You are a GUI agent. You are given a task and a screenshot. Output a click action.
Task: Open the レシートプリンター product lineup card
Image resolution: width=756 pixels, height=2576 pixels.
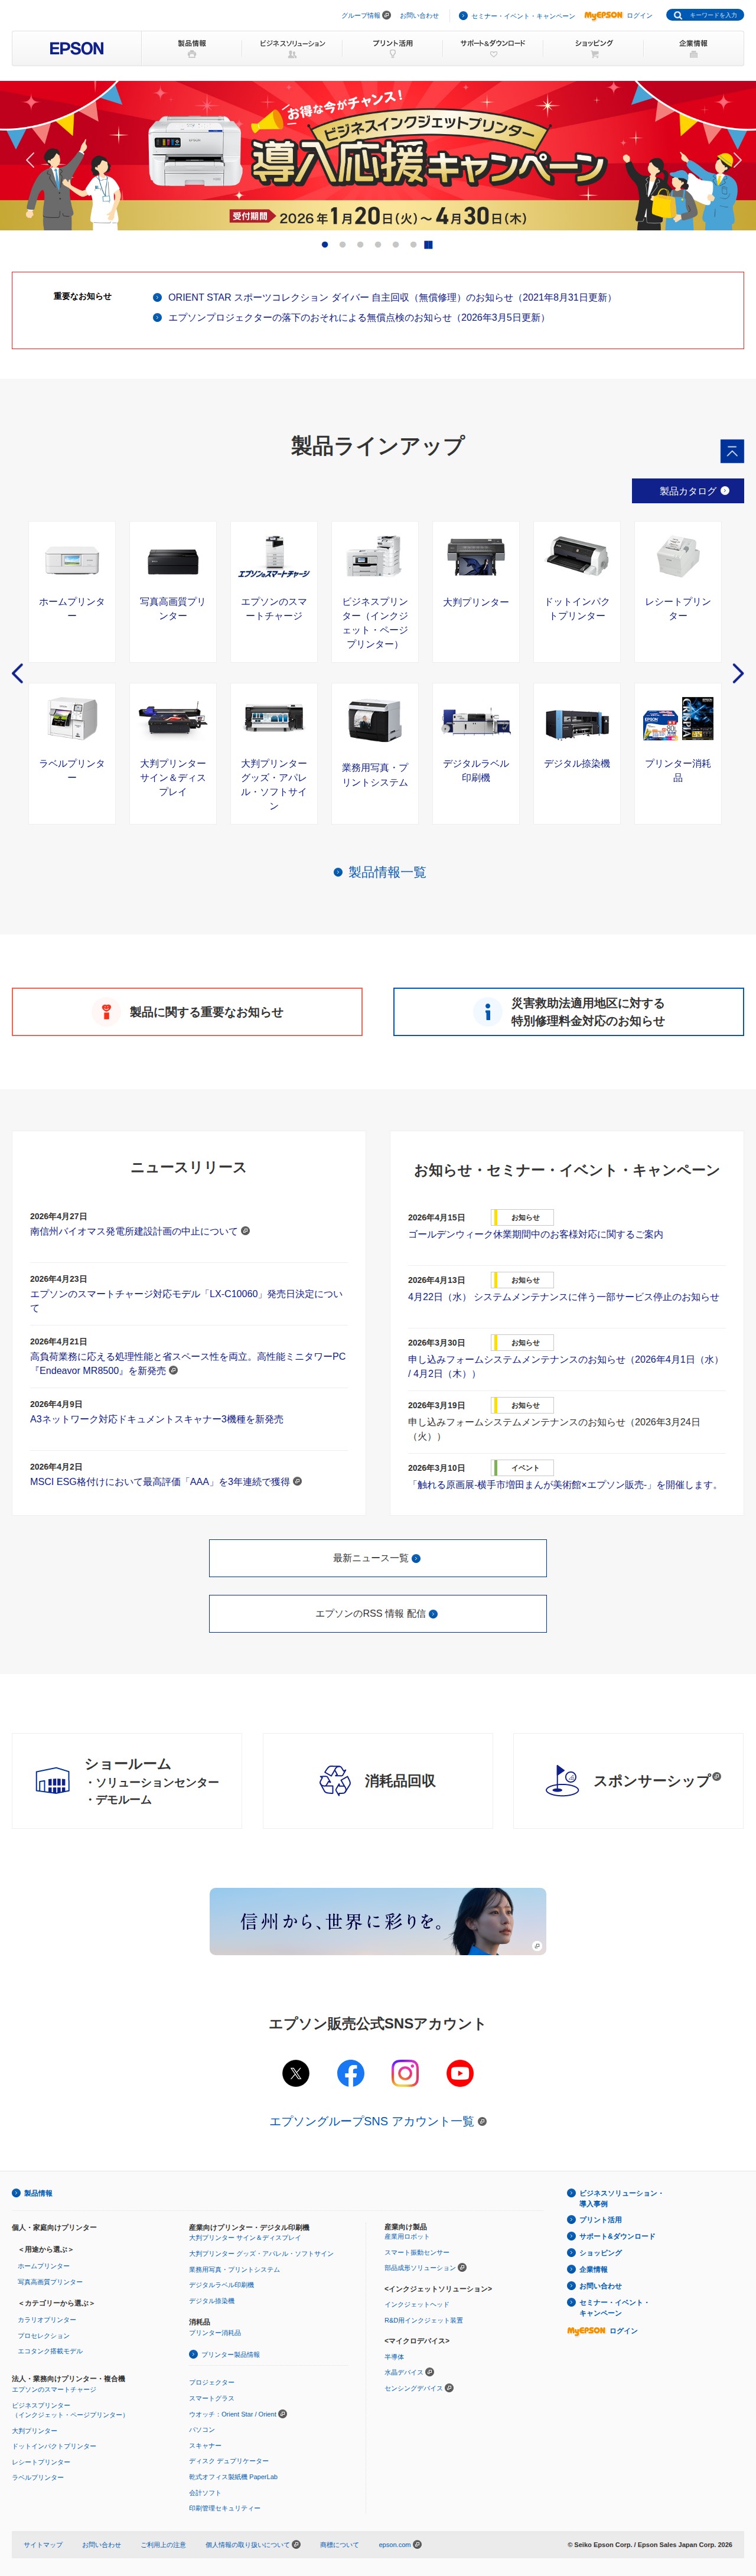point(678,591)
